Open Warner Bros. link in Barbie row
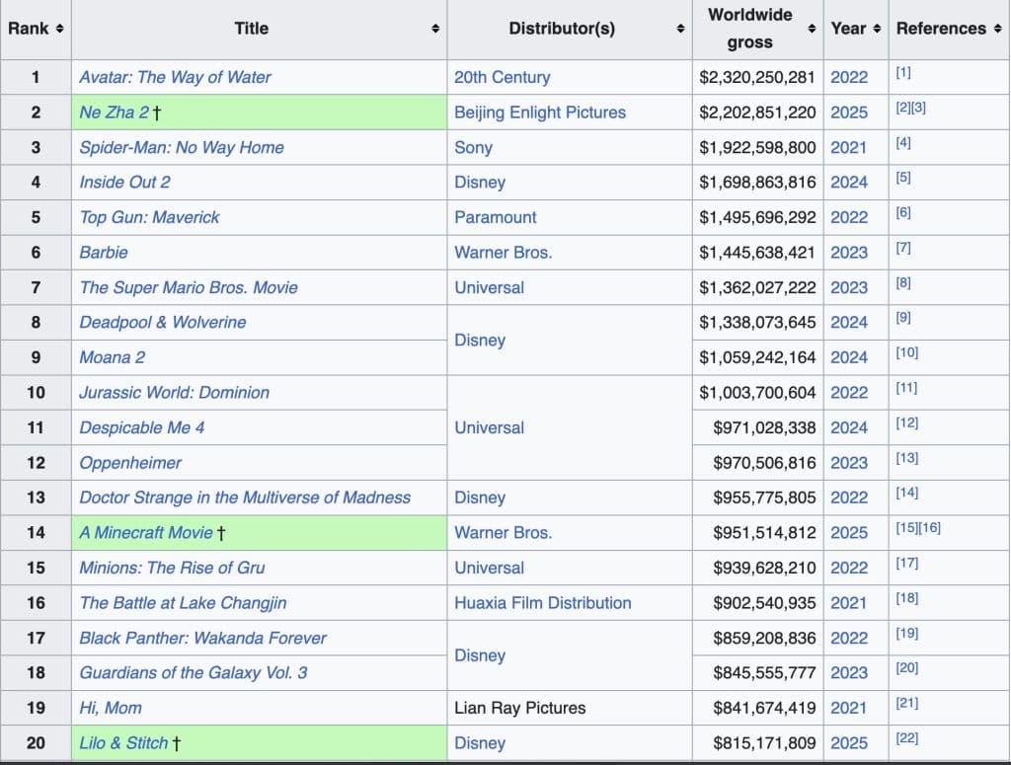This screenshot has width=1011, height=765. click(504, 253)
